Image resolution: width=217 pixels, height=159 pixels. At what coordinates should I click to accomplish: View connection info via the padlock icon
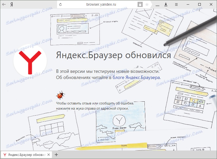click(x=140, y=5)
